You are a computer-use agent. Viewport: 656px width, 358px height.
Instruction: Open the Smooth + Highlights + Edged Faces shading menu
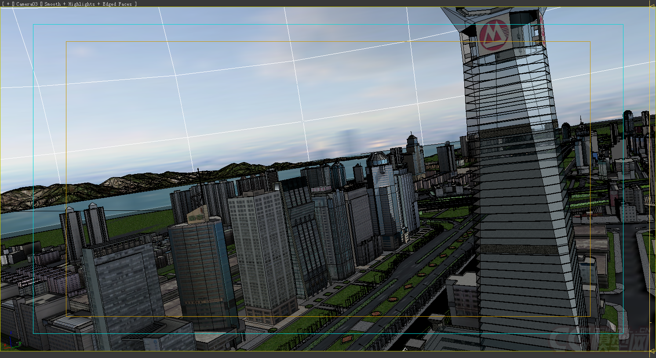(88, 4)
